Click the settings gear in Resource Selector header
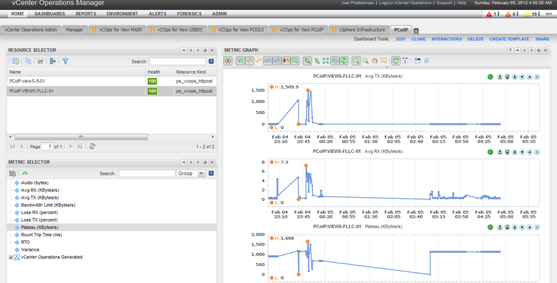 pos(205,51)
